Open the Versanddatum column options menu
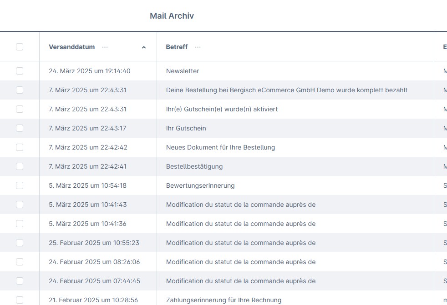This screenshot has width=447, height=305. [105, 47]
